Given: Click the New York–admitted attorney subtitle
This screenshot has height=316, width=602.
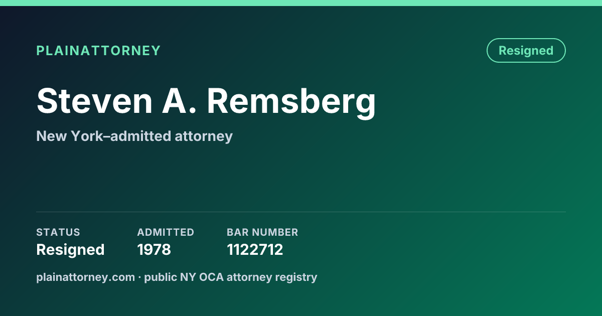Looking at the screenshot, I should [134, 136].
